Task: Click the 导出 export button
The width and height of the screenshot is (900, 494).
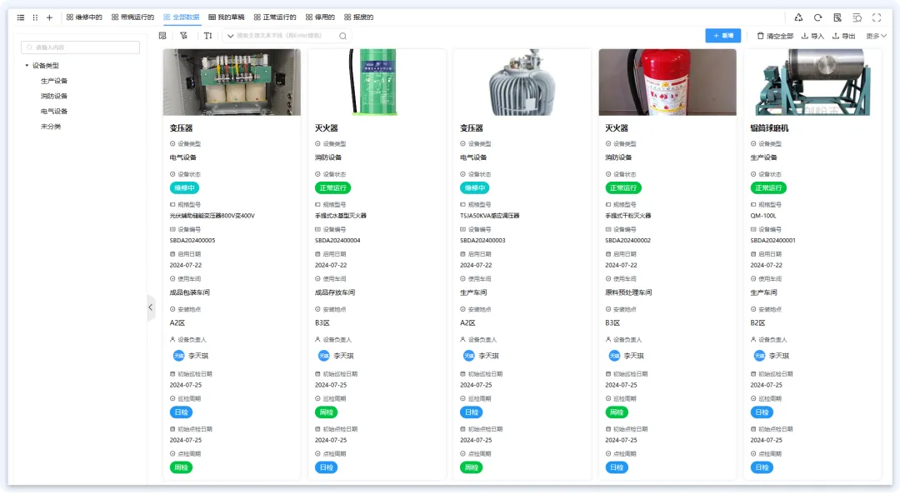Action: coord(844,36)
